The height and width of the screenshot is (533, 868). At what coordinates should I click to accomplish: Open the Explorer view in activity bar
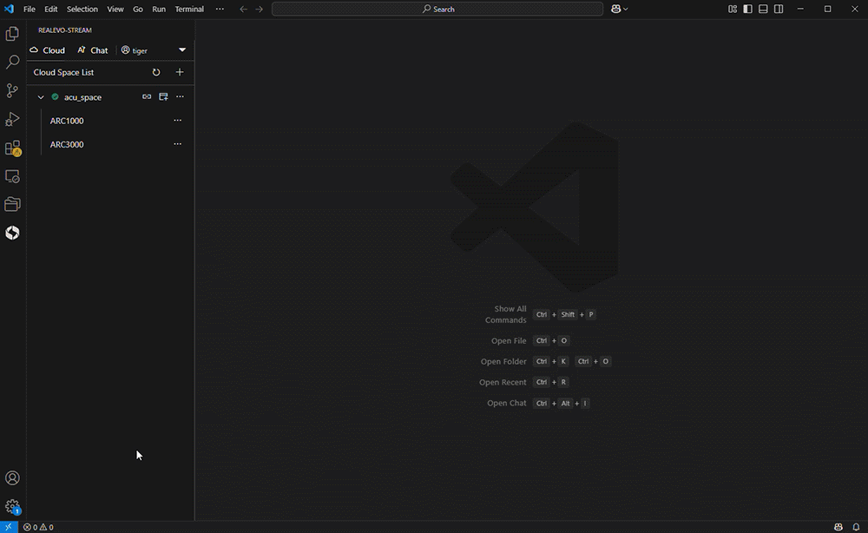pyautogui.click(x=12, y=34)
